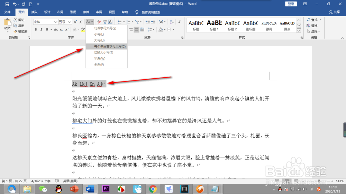Toggle italic formatting
The image size is (346, 194).
pos(41,29)
